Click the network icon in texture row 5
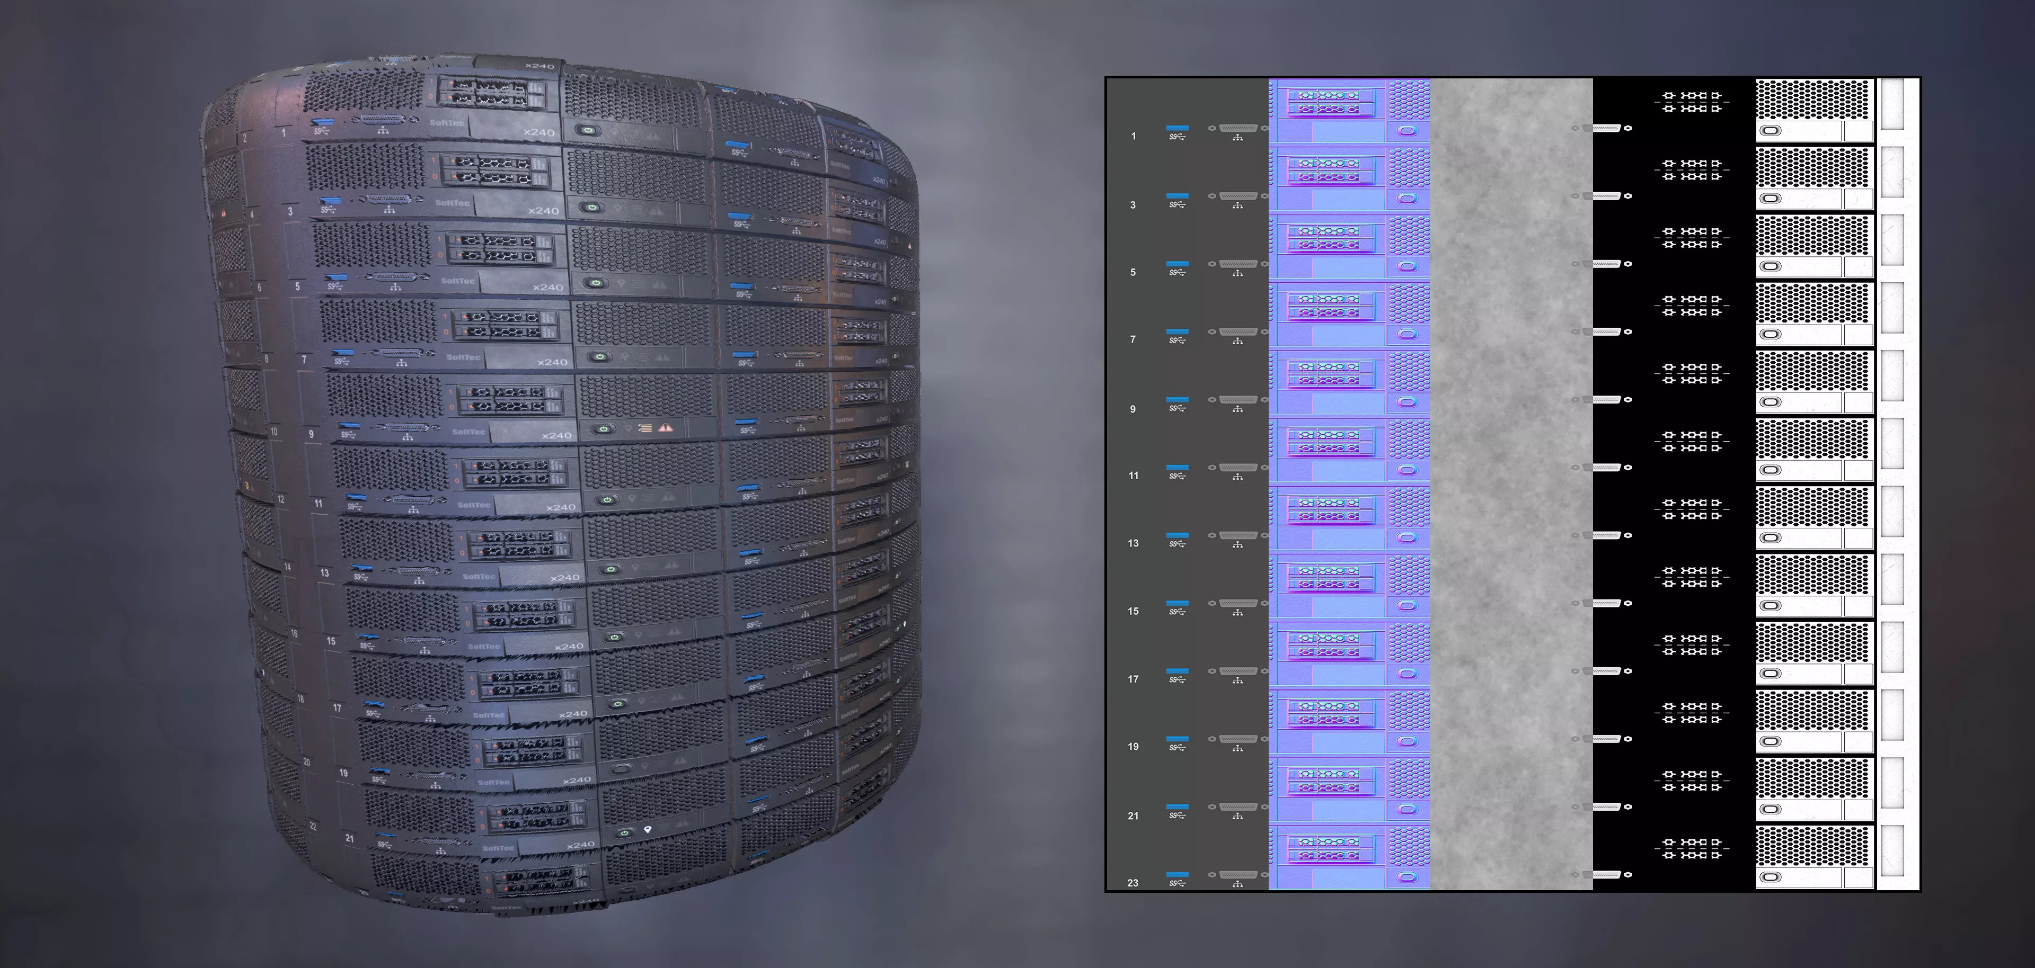Image resolution: width=2035 pixels, height=968 pixels. [x=1238, y=273]
